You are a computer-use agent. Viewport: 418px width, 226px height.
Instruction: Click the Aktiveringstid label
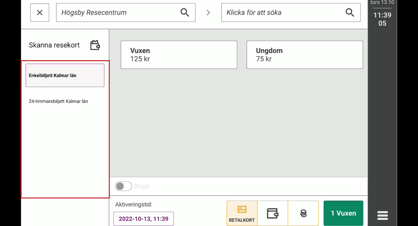pos(134,204)
